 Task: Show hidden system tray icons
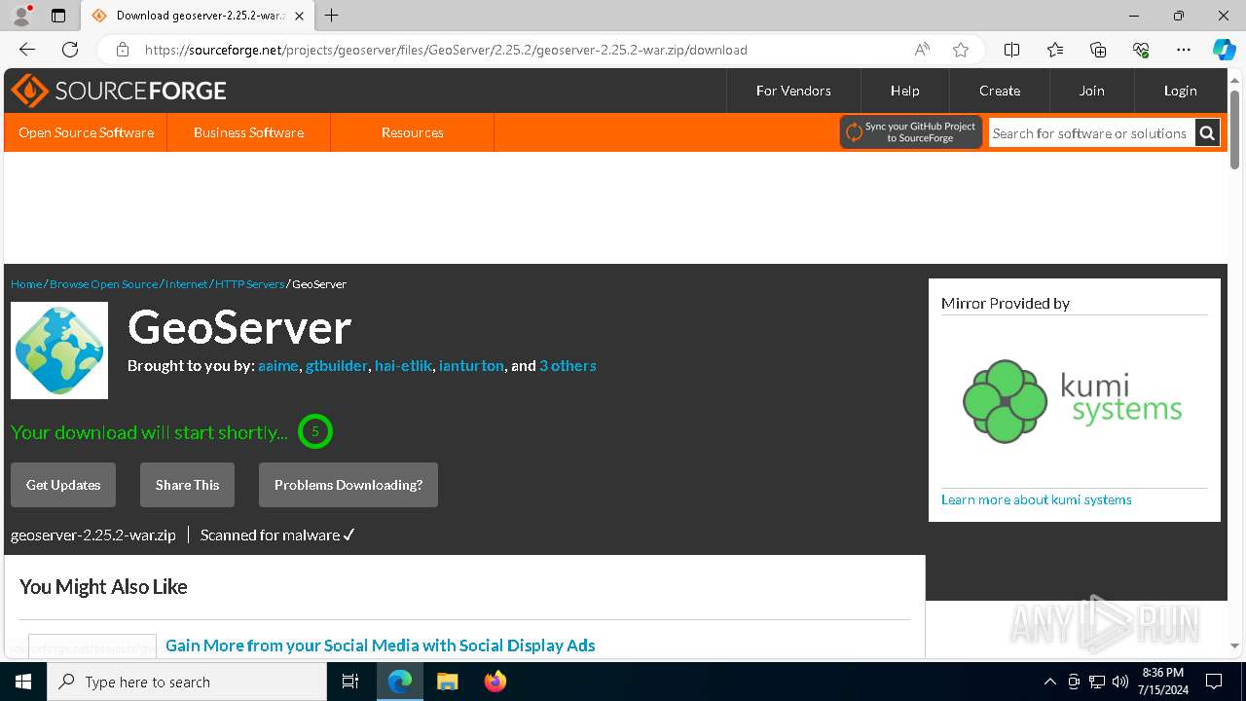pyautogui.click(x=1049, y=682)
